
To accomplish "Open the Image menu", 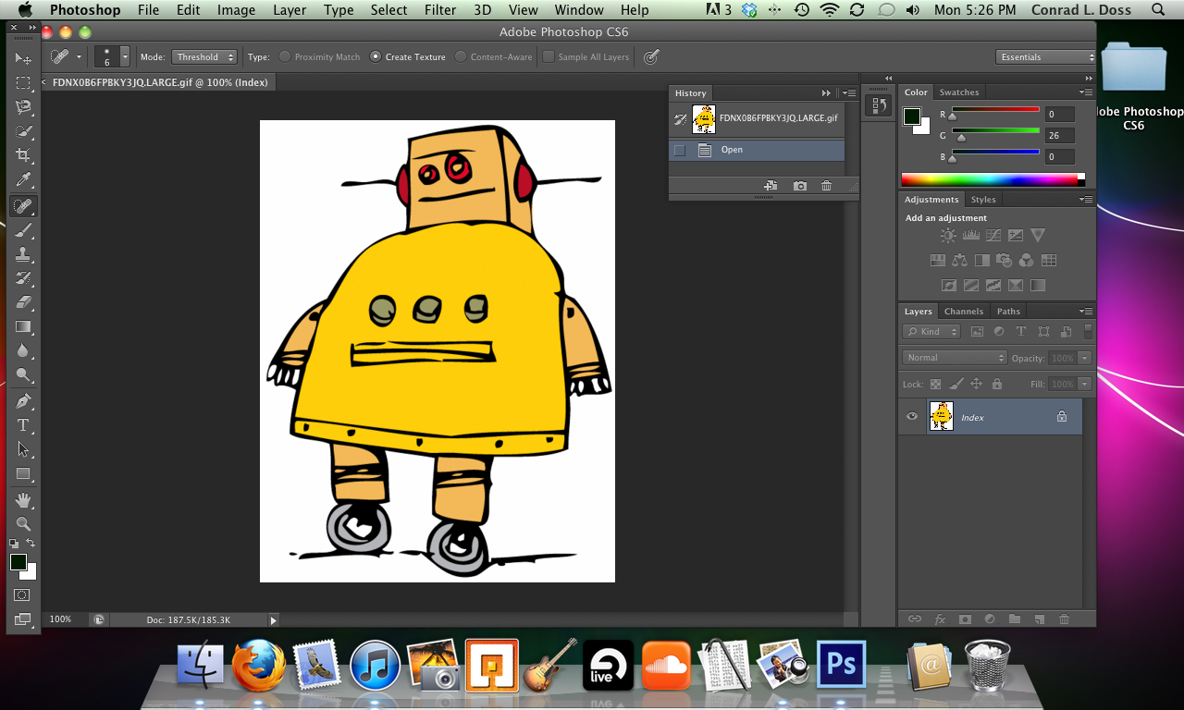I will click(236, 10).
